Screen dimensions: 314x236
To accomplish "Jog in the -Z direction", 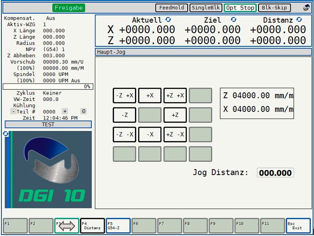I will [125, 115].
